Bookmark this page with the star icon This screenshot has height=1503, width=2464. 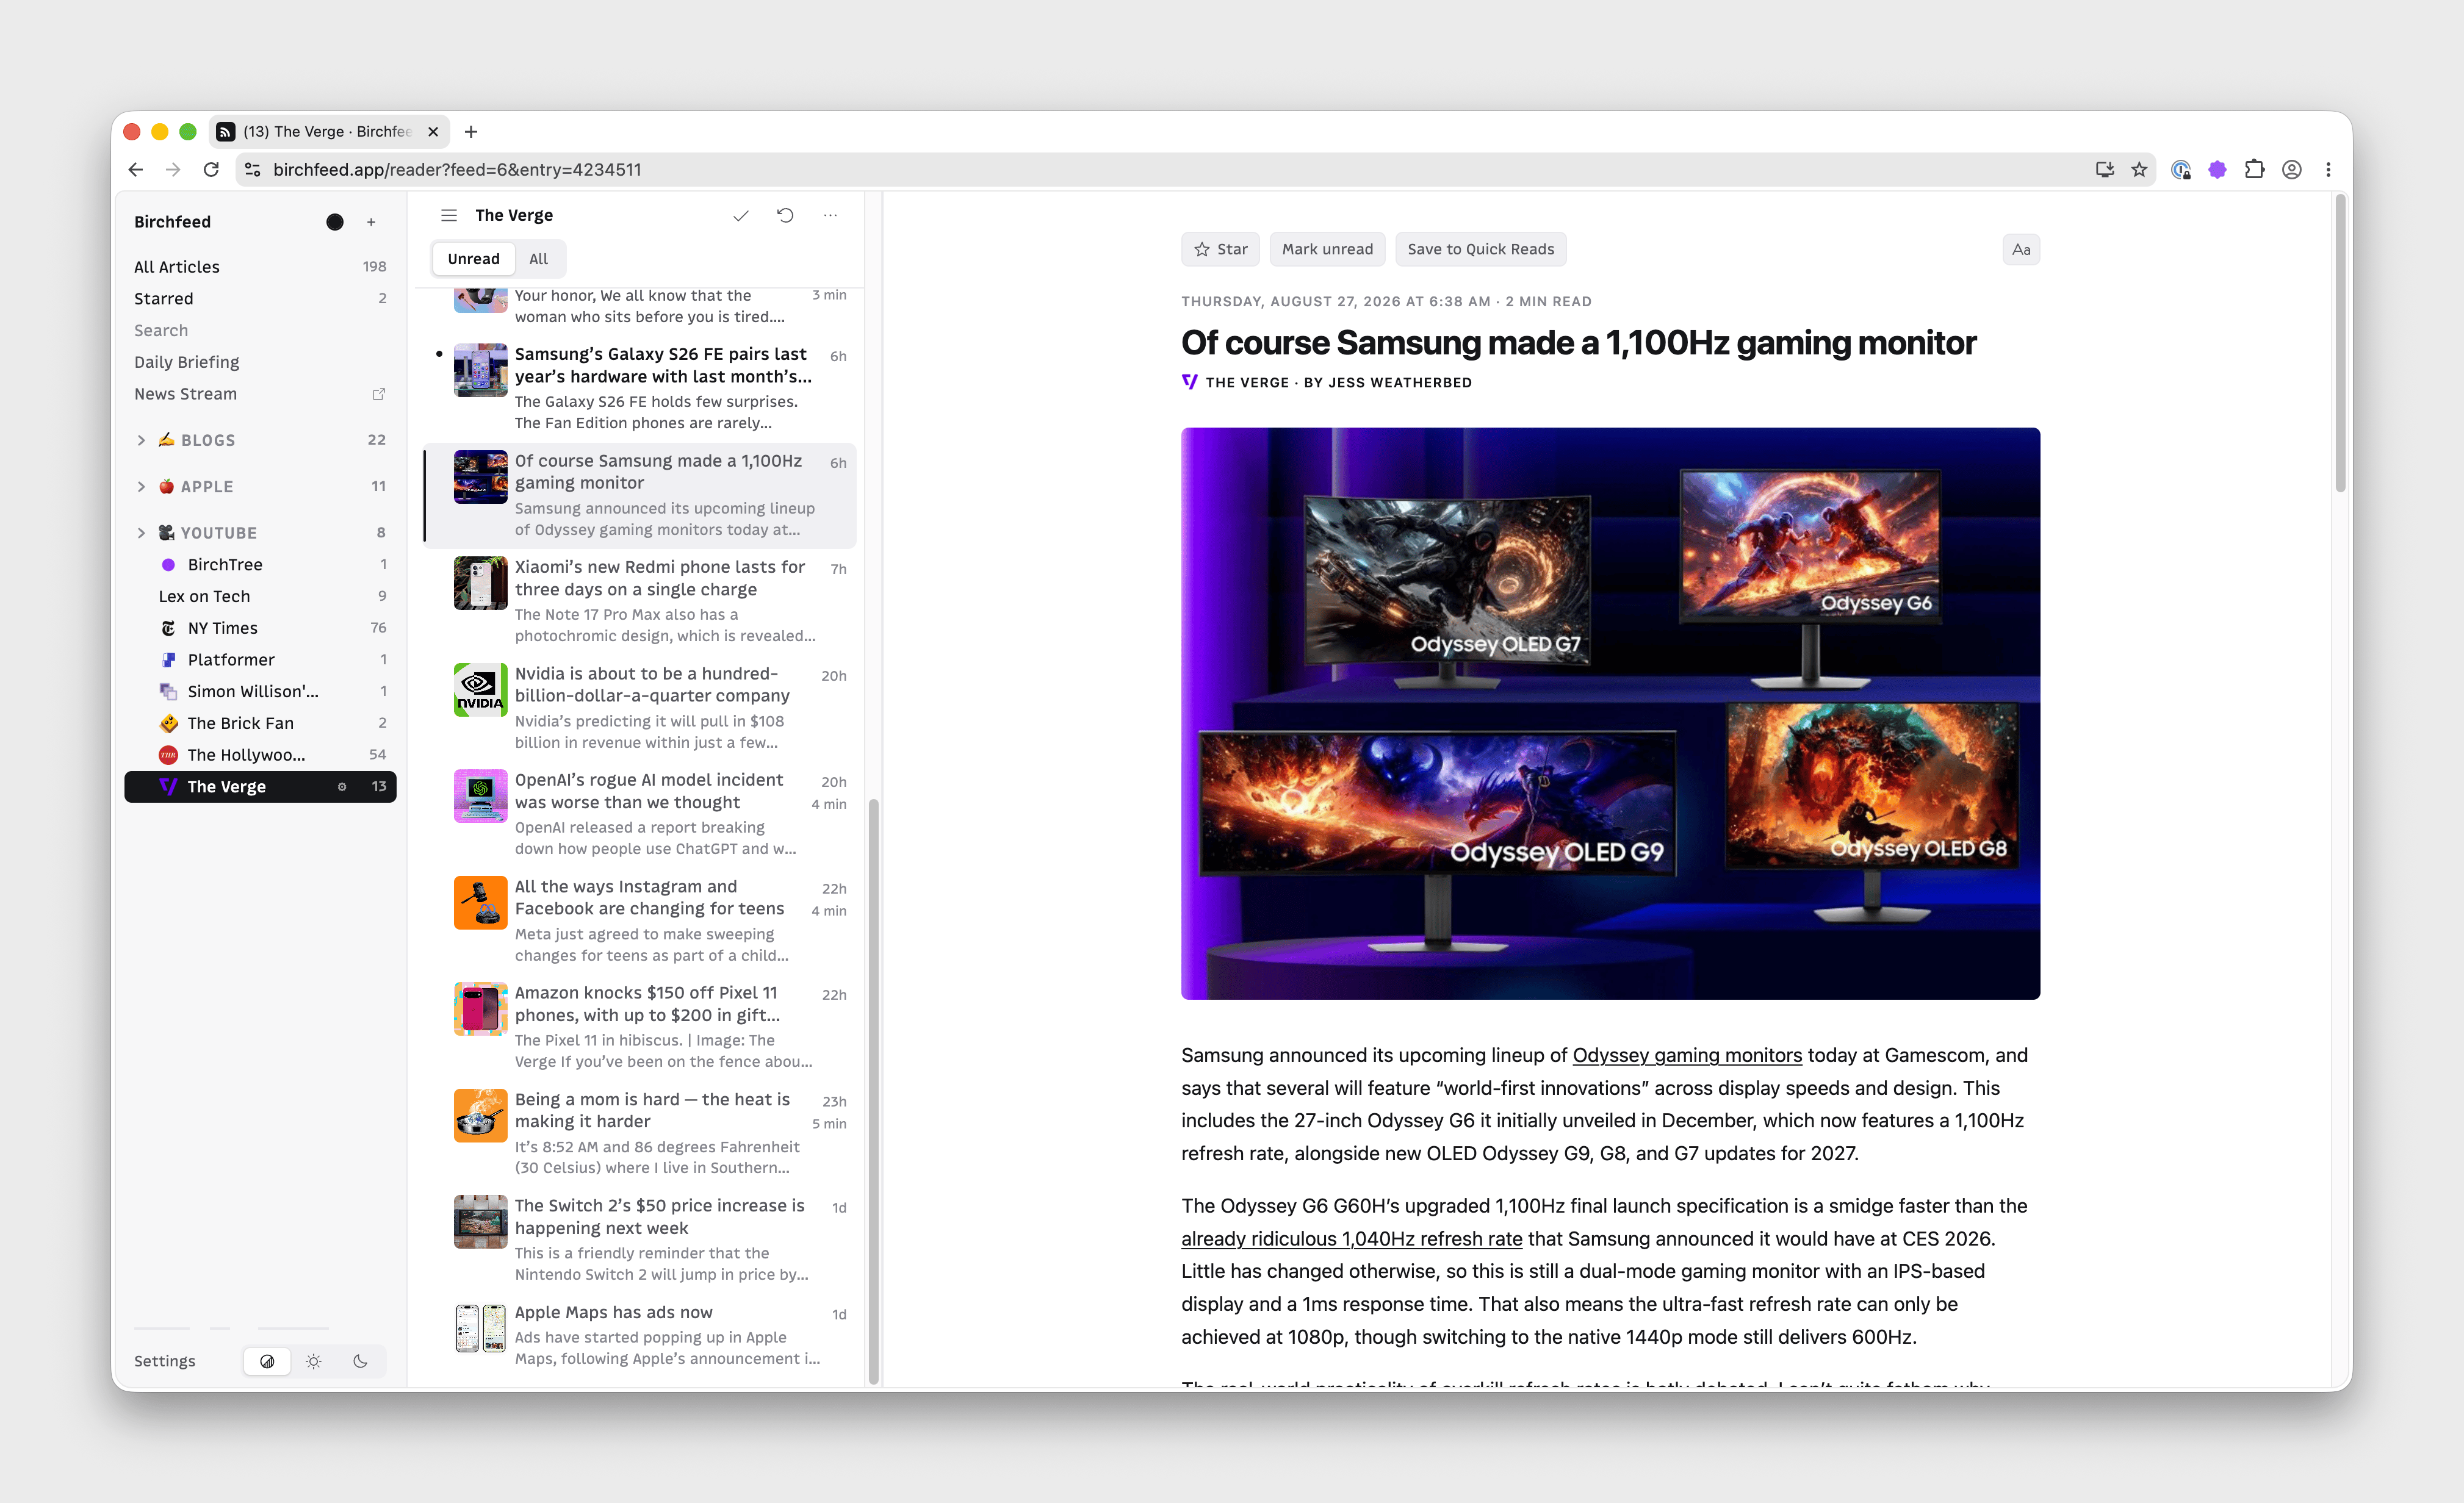click(2139, 170)
